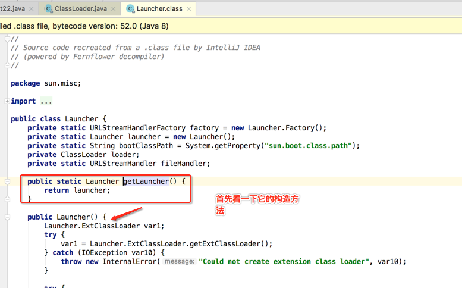Click the "sun.boot.class.path" string
This screenshot has height=288, width=462.
click(309, 146)
